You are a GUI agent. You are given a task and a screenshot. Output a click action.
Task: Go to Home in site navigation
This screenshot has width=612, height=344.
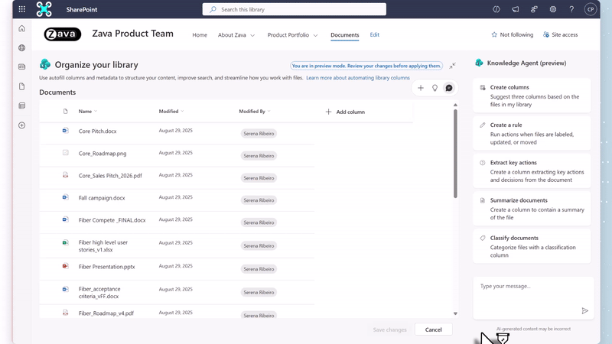200,35
